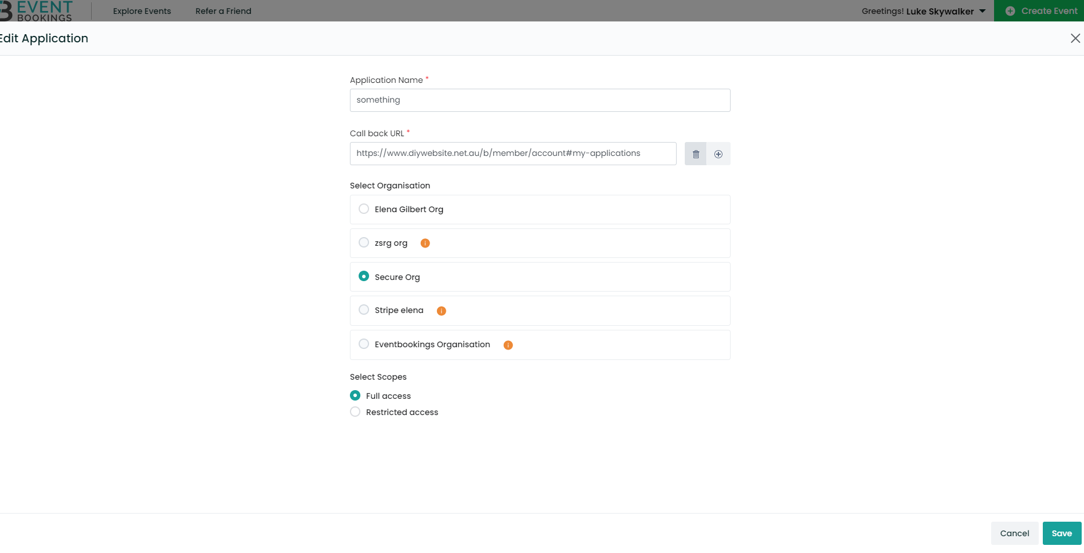1084x553 pixels.
Task: Select zsrg org organisation option
Action: coord(364,243)
